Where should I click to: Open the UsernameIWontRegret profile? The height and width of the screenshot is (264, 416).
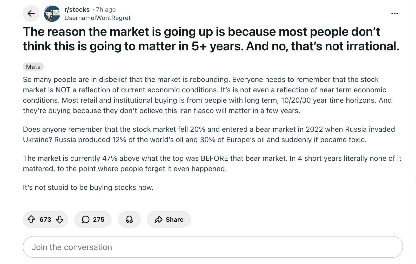tap(97, 18)
